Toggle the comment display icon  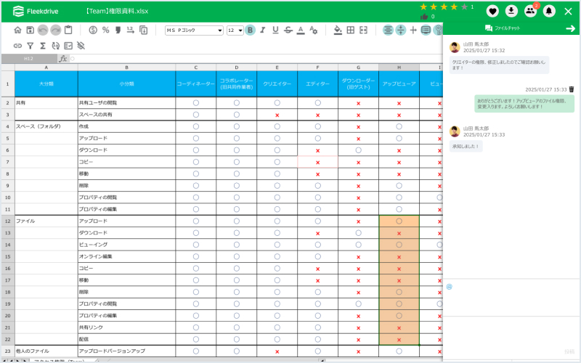[x=426, y=30]
